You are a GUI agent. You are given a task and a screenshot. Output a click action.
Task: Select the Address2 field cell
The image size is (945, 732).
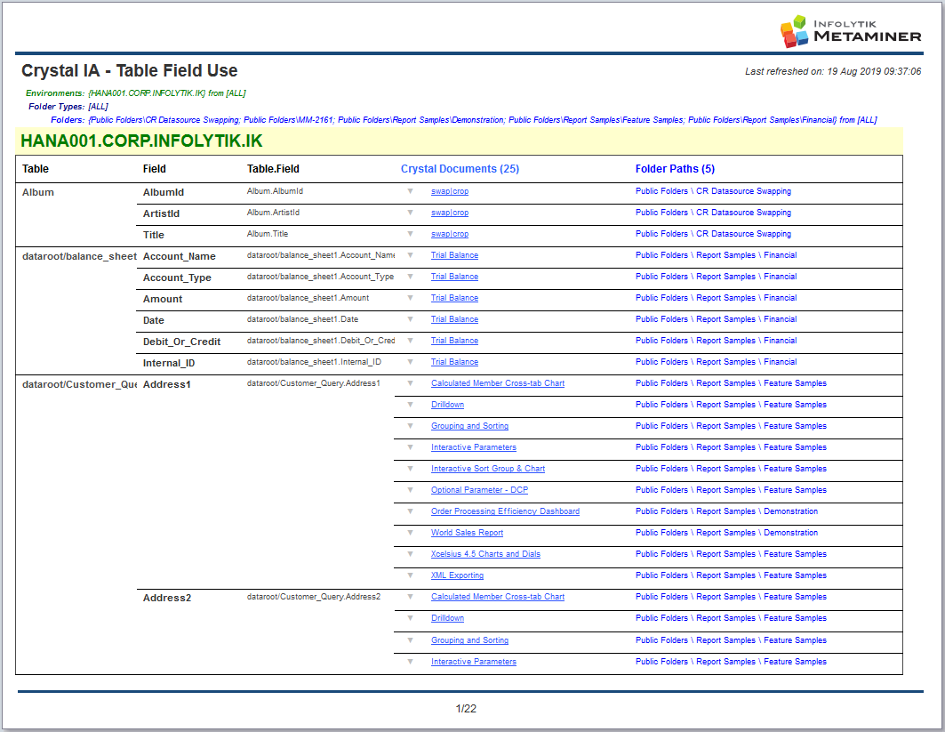point(167,598)
